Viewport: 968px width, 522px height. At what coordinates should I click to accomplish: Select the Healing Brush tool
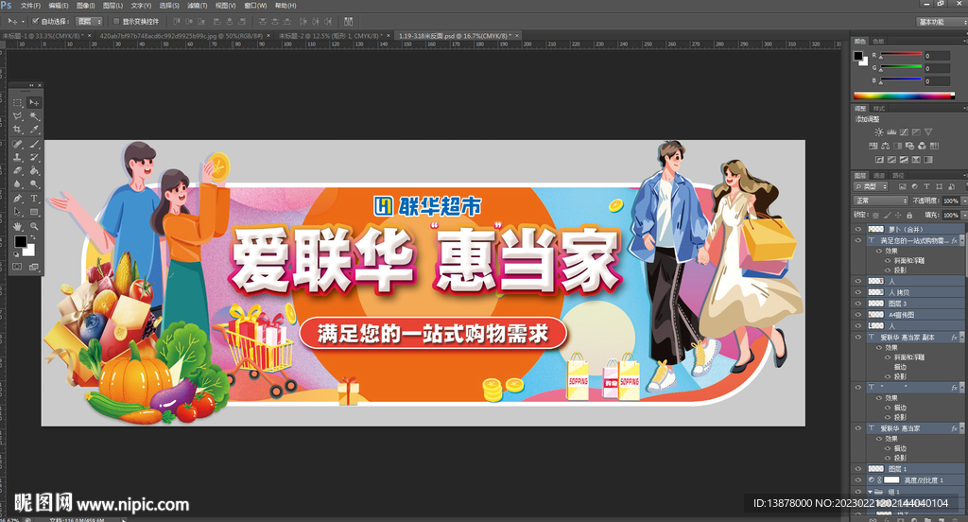click(x=17, y=144)
